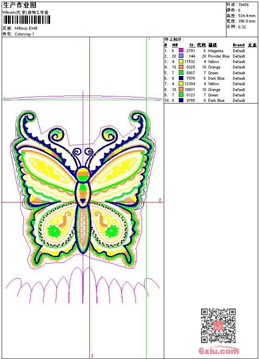Click the red '2' axis marker at right
259x359 pixels.
coord(160,200)
